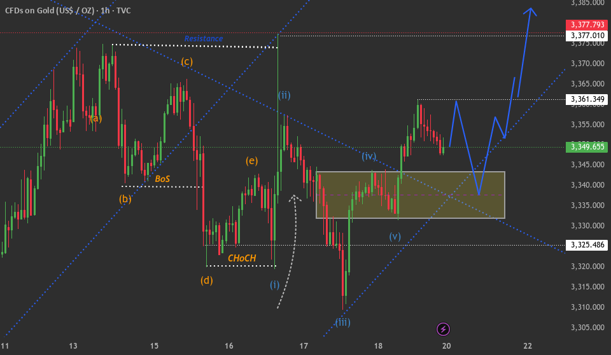The width and height of the screenshot is (611, 355).
Task: Click the (d) orange wave label
Action: click(206, 280)
